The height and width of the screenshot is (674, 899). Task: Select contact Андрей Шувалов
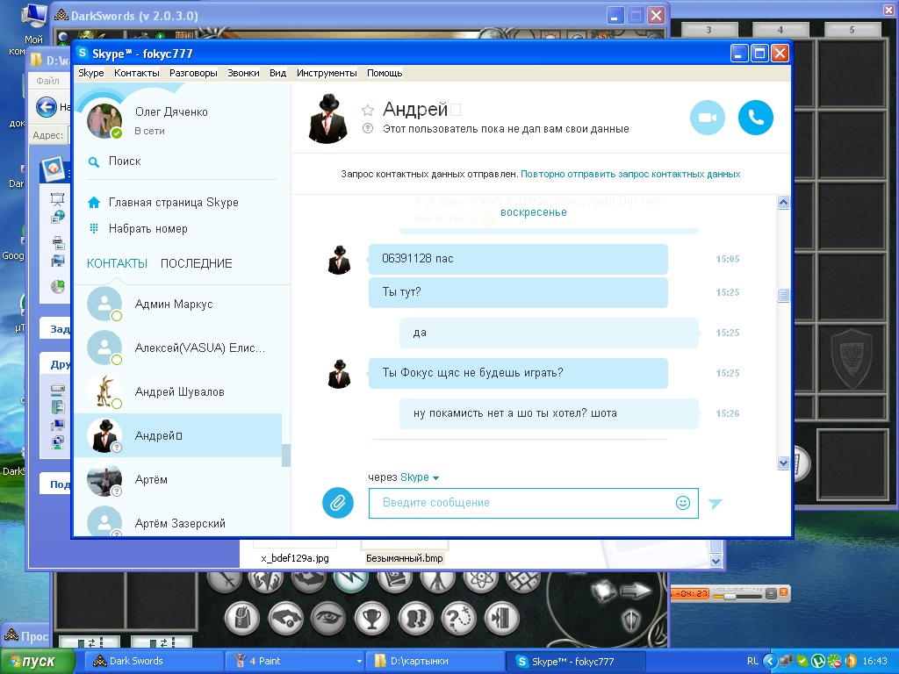[177, 392]
